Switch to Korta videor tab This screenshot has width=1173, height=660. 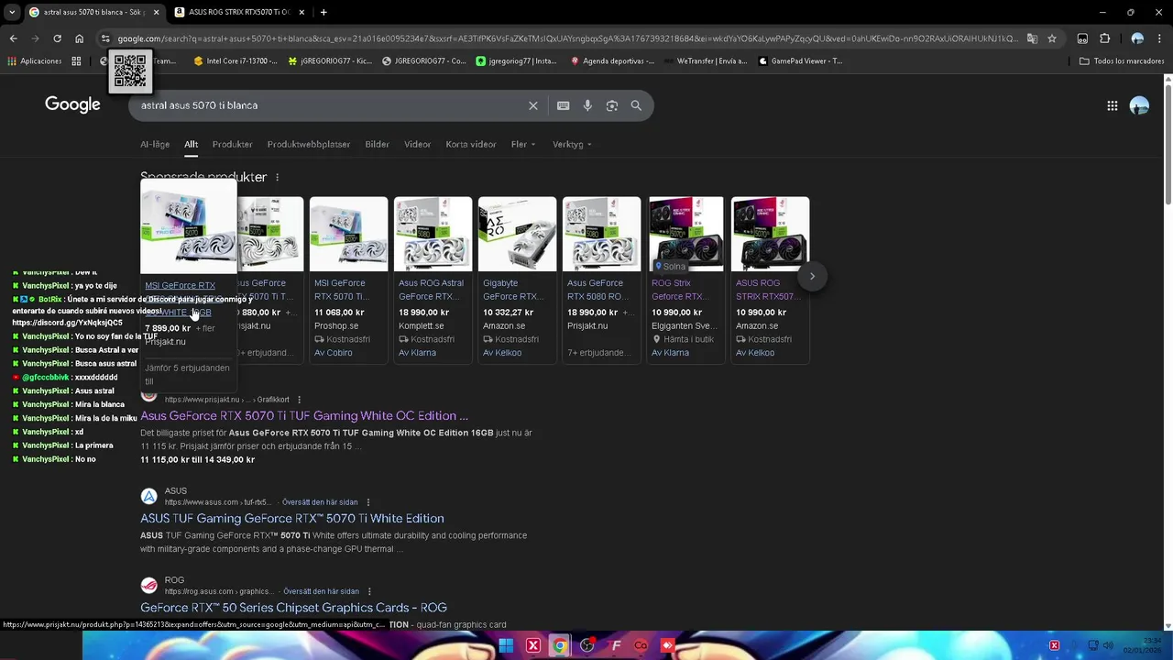pyautogui.click(x=471, y=144)
